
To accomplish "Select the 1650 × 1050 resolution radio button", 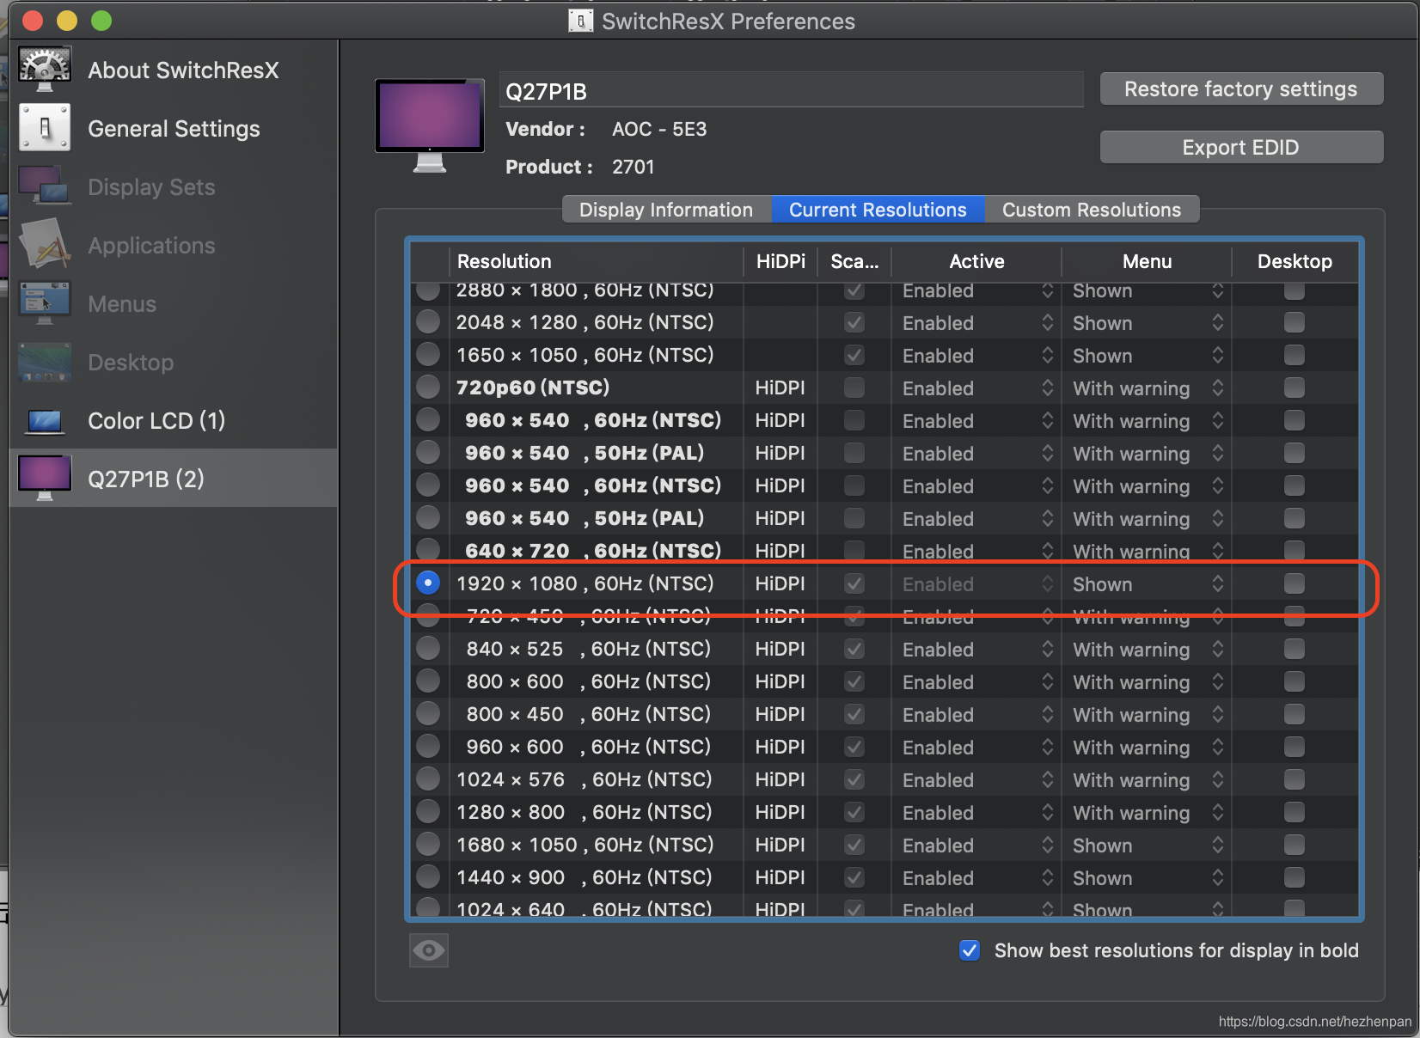I will tap(428, 354).
